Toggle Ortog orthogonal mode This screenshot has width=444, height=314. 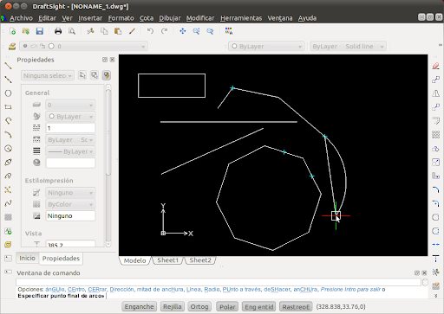199,306
